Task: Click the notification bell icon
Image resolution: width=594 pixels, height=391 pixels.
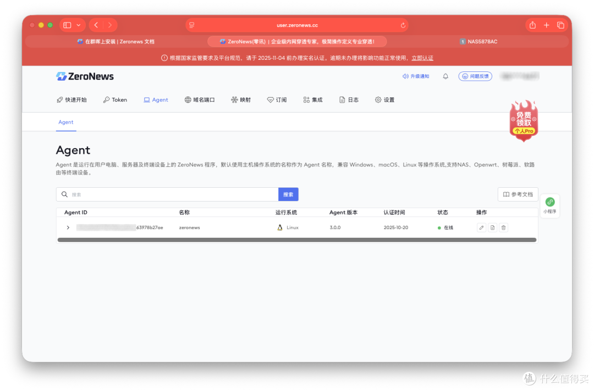Action: point(446,76)
